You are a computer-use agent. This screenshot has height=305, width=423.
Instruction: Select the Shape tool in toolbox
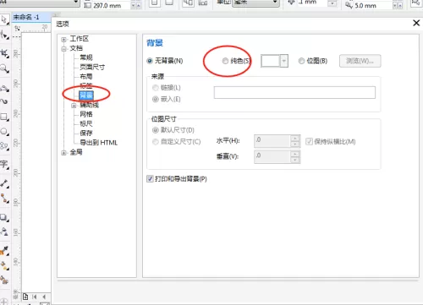(x=4, y=35)
